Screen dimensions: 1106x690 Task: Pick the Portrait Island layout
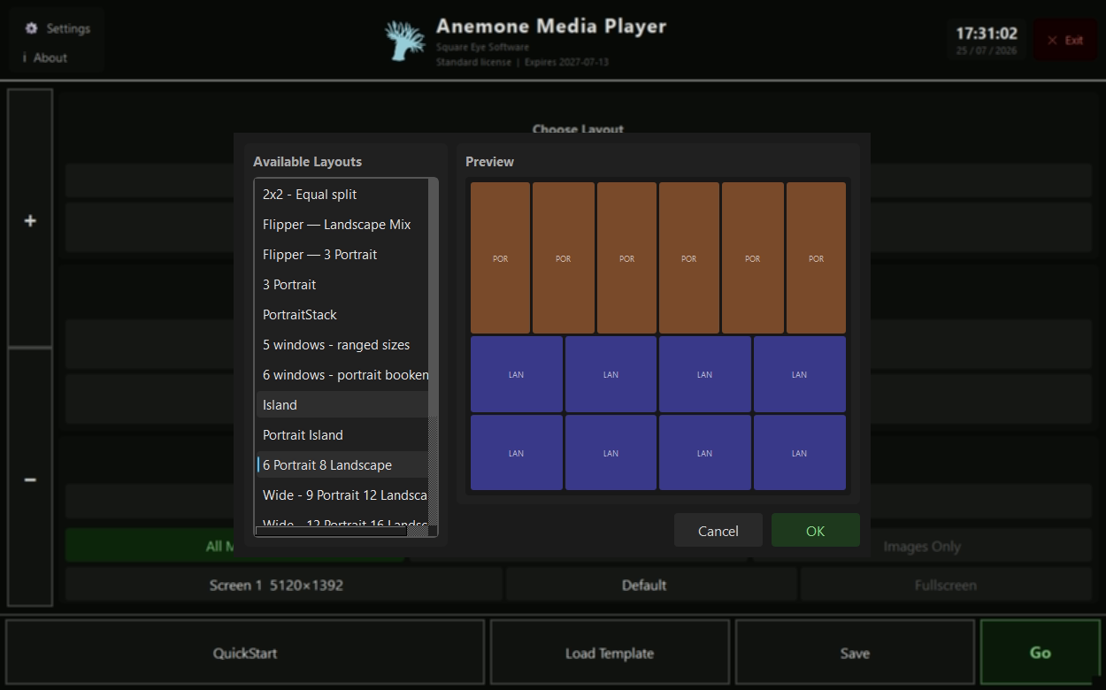[342, 435]
